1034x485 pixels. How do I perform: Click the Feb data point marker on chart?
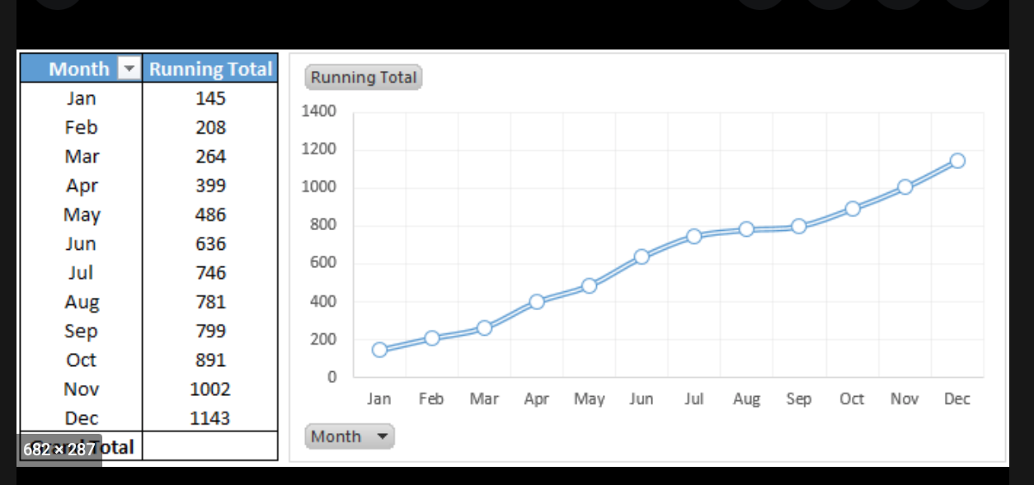click(x=431, y=338)
